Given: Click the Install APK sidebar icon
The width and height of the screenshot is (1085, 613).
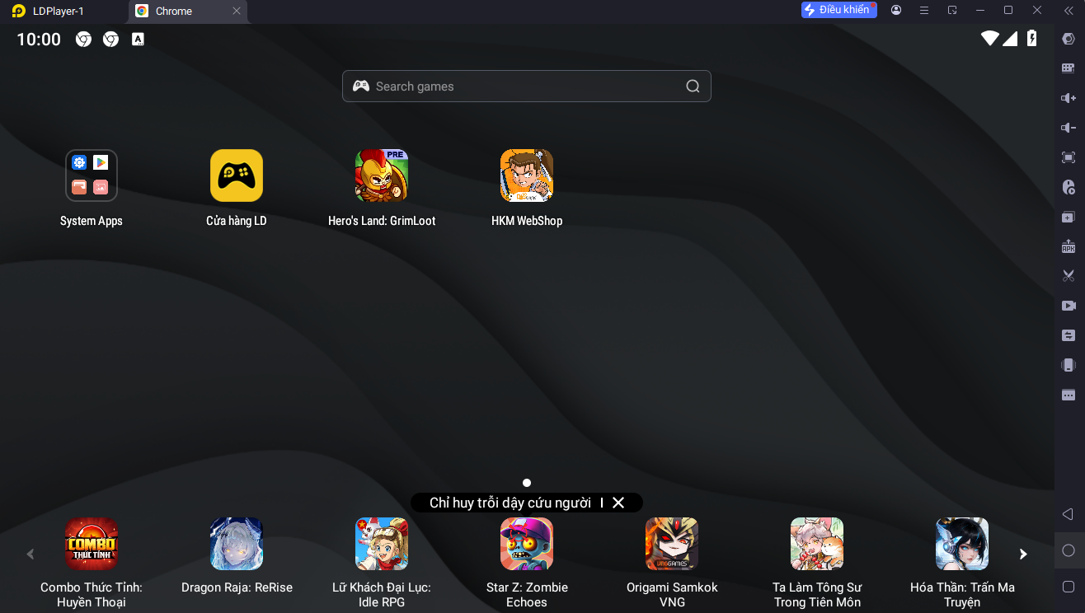Looking at the screenshot, I should (1069, 246).
